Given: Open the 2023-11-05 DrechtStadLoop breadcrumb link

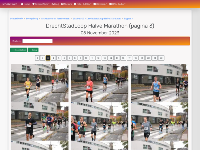Looking at the screenshot, I should click(x=97, y=18).
